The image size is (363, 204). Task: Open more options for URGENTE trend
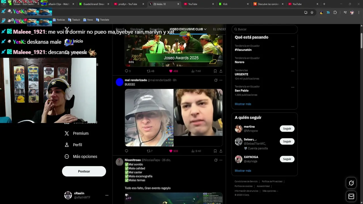click(293, 71)
